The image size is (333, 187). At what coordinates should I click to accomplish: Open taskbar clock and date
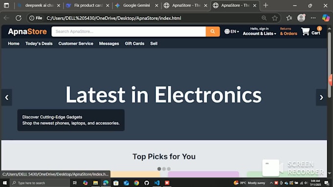(x=315, y=183)
